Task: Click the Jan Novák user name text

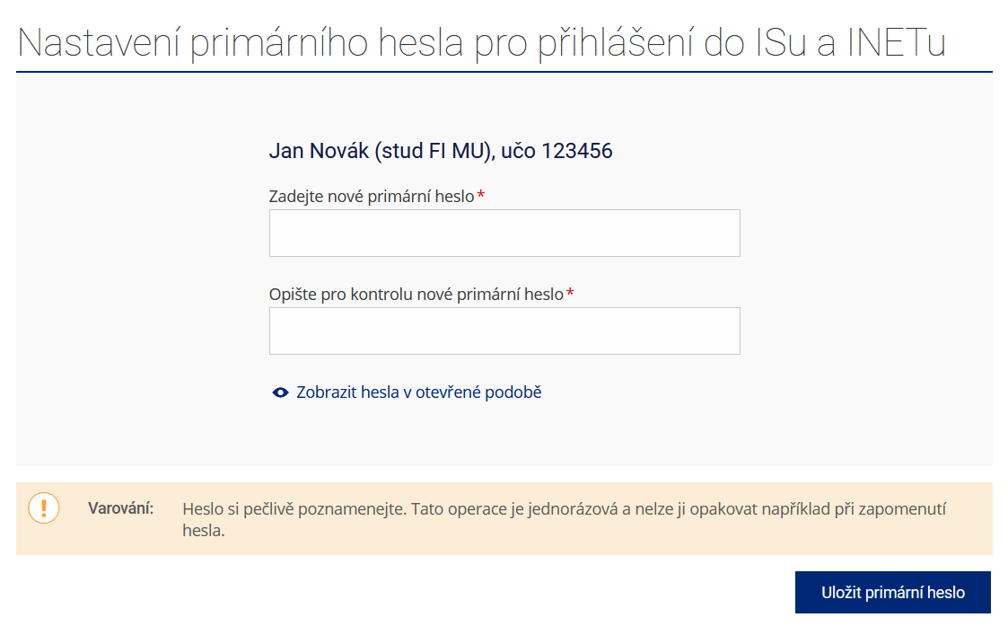Action: coord(319,151)
